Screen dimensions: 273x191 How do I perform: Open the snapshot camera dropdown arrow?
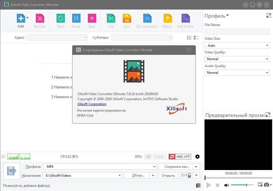(271, 185)
